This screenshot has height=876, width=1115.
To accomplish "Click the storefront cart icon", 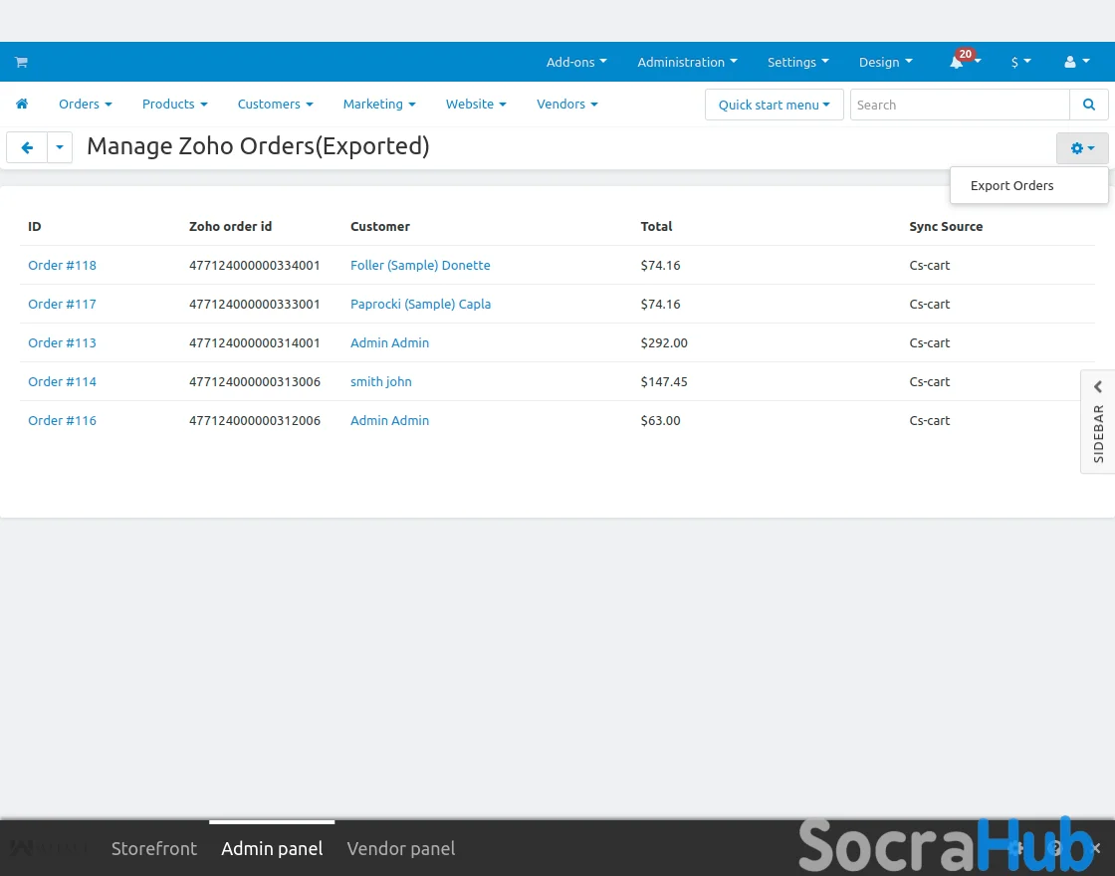I will [x=21, y=62].
